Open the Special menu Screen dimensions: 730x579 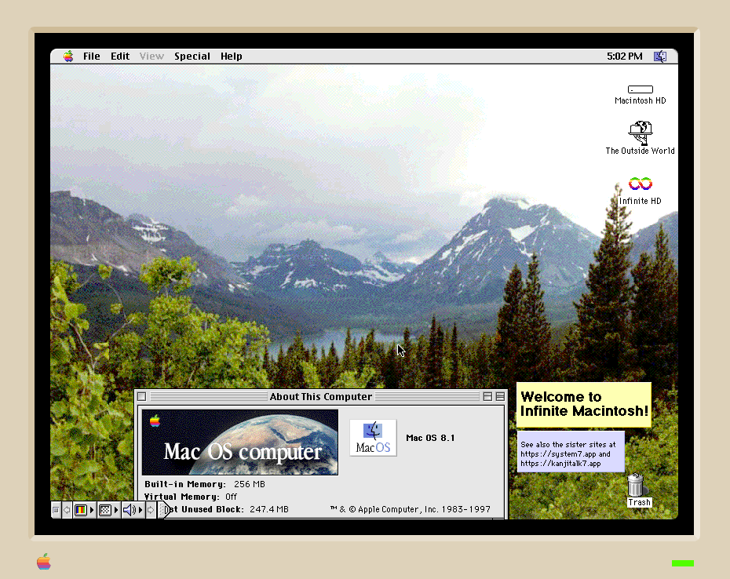pyautogui.click(x=192, y=56)
